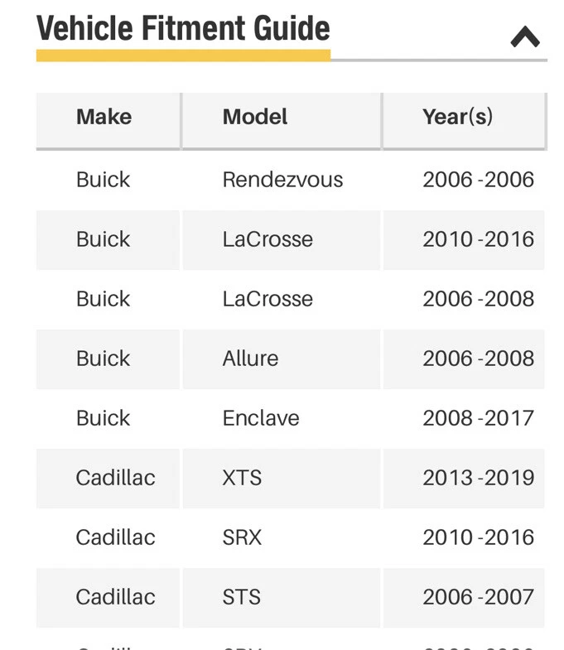The width and height of the screenshot is (564, 650).
Task: Click the Vehicle Fitment Guide heading
Action: pos(183,29)
